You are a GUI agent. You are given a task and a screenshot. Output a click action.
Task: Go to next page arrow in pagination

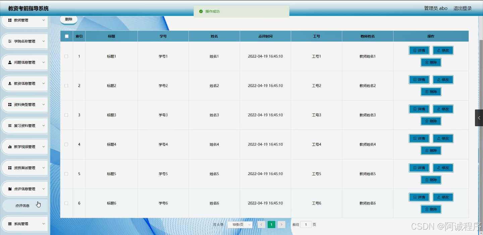point(282,225)
